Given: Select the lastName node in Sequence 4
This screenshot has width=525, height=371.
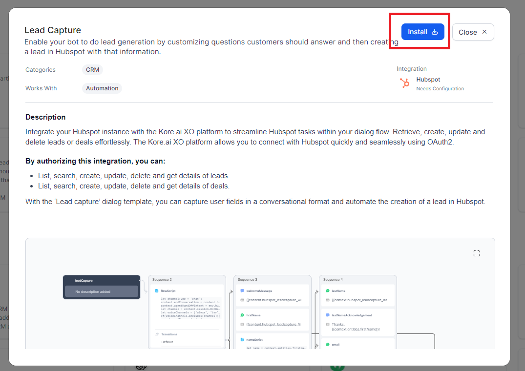Looking at the screenshot, I should point(357,295).
